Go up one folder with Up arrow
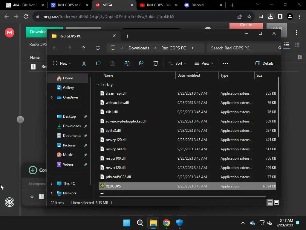The image size is (306, 230). (x=83, y=48)
